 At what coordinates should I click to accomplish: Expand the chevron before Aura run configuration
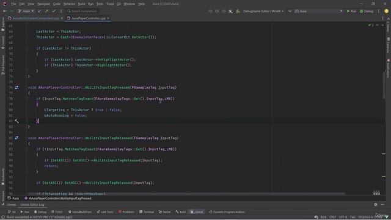tap(290, 11)
